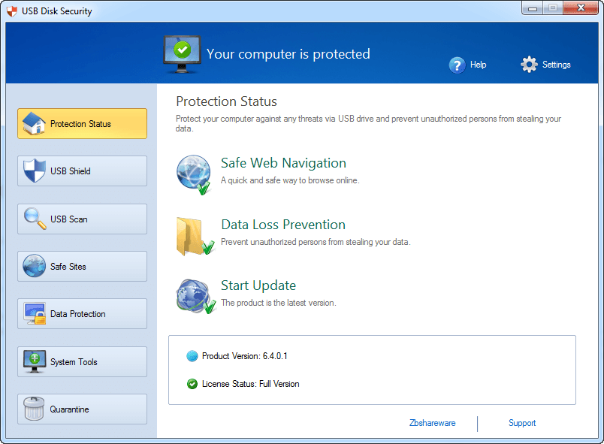This screenshot has height=444, width=604.
Task: Click the magnifying glass USB Scan icon
Action: coord(35,219)
